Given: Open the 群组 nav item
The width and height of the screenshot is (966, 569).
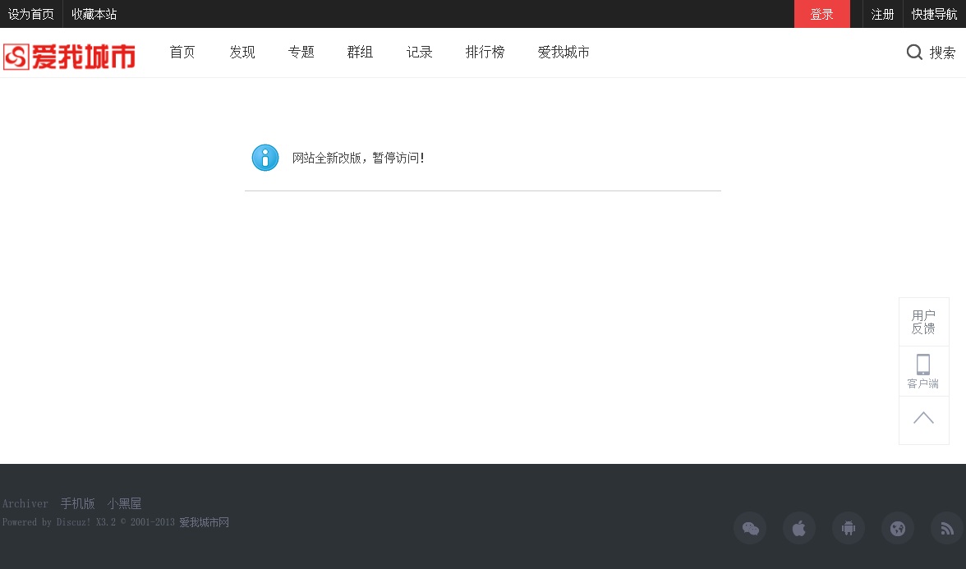Looking at the screenshot, I should tap(361, 53).
